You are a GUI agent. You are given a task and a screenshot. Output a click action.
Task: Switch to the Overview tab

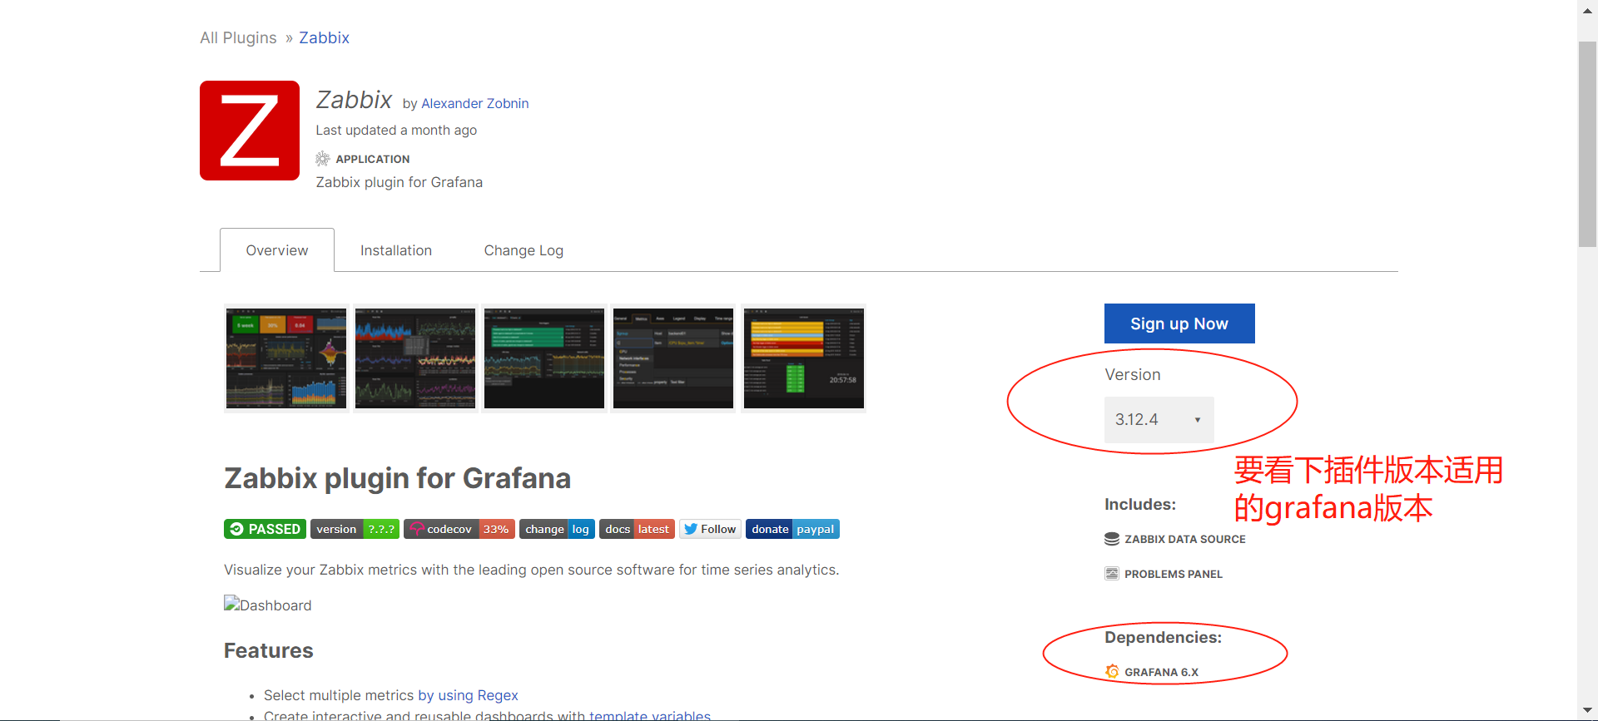[277, 250]
